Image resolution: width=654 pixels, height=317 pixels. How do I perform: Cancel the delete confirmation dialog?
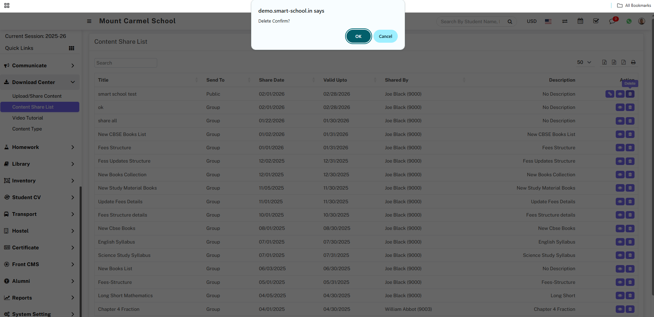(x=385, y=36)
